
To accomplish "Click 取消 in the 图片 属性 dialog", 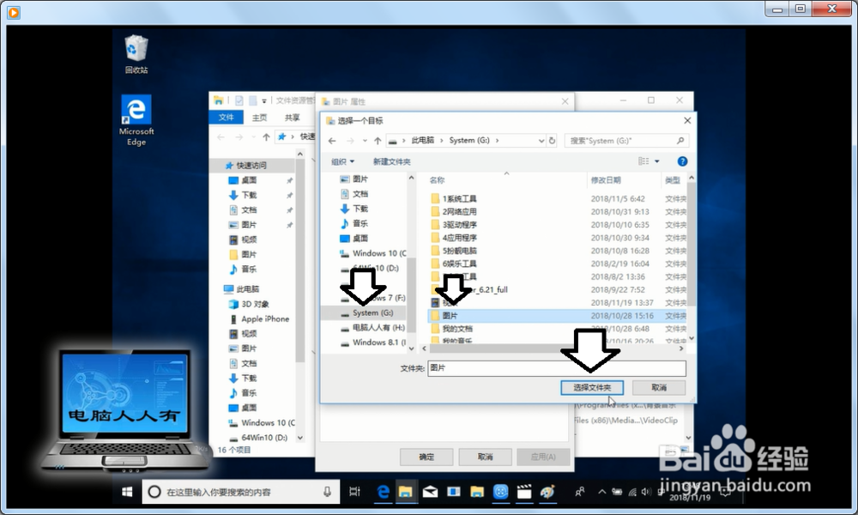I will click(485, 457).
